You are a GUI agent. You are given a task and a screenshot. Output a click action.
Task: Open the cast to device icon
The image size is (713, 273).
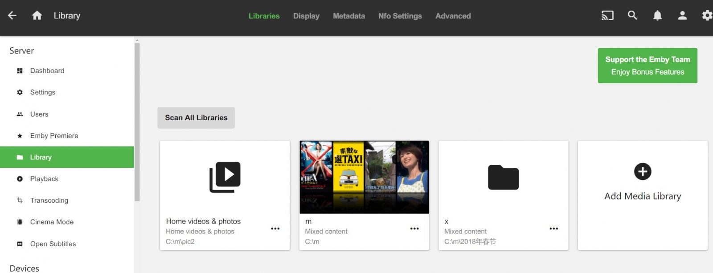click(607, 16)
